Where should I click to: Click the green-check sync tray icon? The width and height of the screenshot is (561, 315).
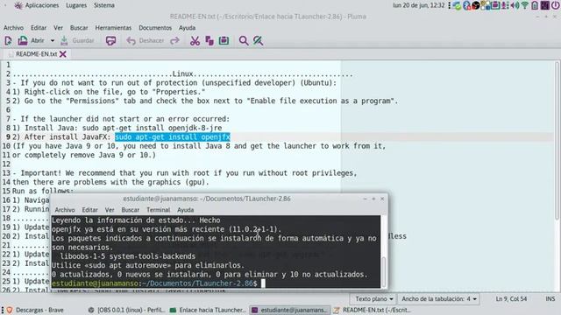click(457, 5)
